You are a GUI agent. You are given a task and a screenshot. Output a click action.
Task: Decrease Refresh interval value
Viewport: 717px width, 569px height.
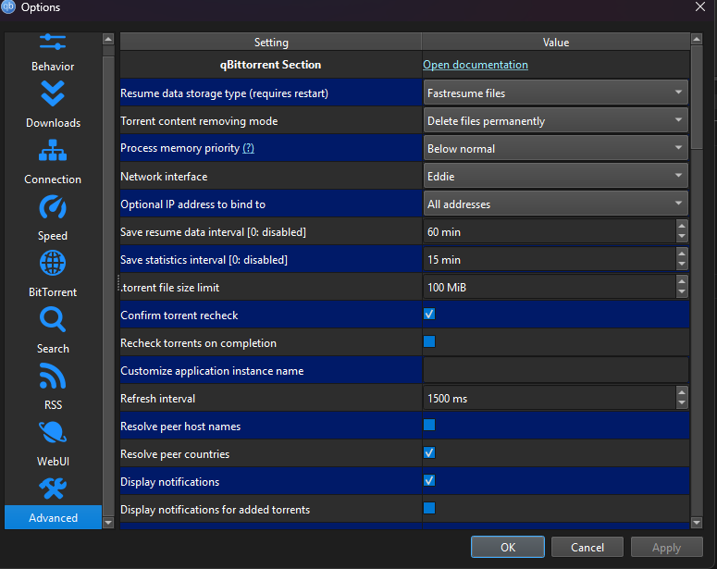click(682, 403)
